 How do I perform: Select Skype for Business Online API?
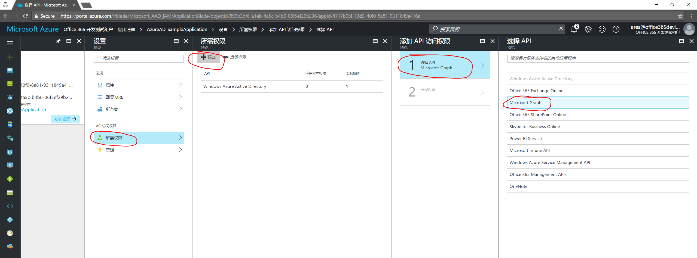point(598,127)
